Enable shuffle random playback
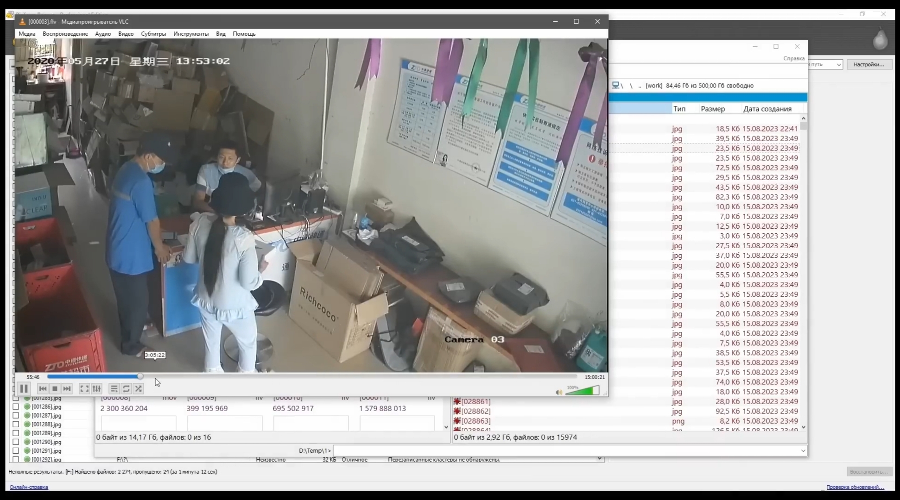The image size is (900, 500). point(138,389)
